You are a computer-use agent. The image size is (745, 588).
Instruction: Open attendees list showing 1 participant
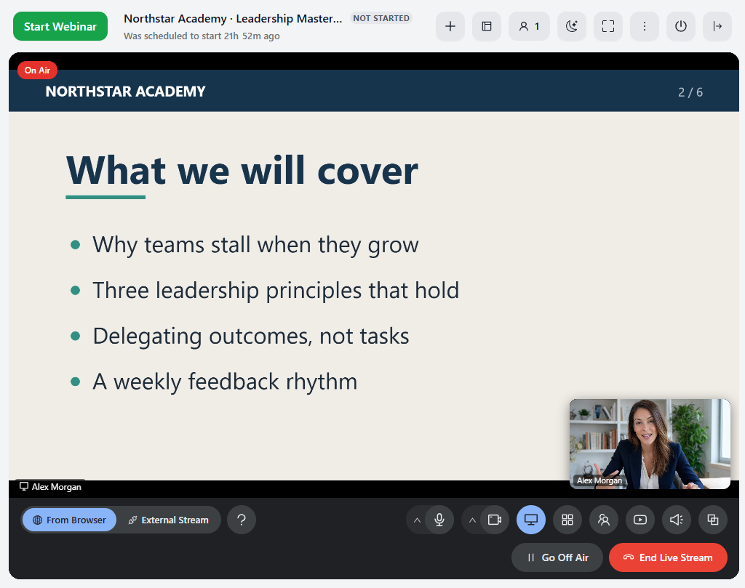click(530, 26)
